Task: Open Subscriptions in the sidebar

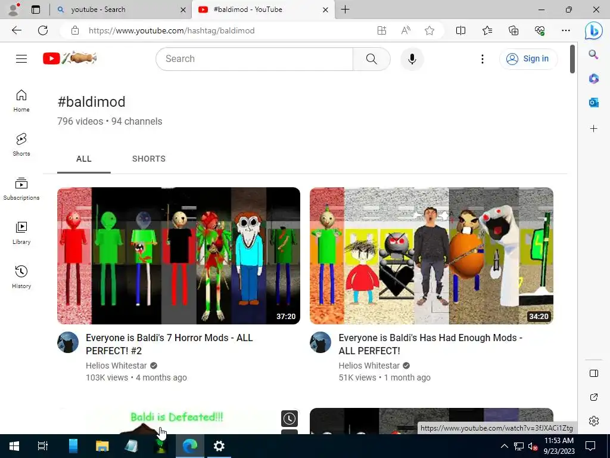Action: pyautogui.click(x=21, y=189)
